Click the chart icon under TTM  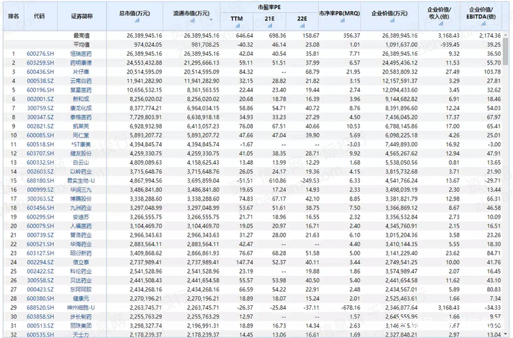coord(237,26)
